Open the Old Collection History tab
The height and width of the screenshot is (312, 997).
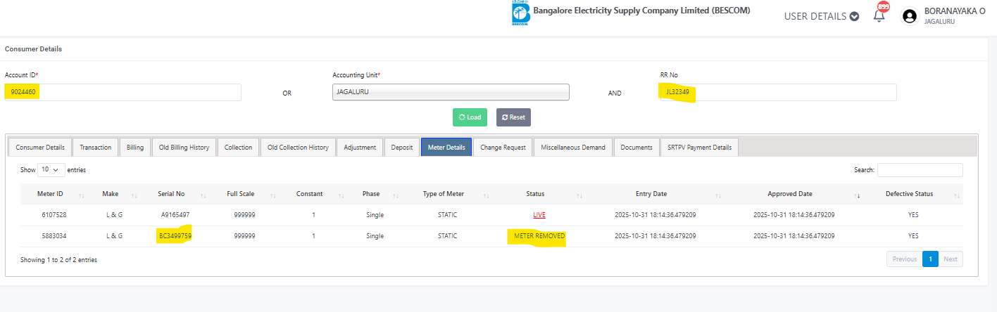(298, 148)
